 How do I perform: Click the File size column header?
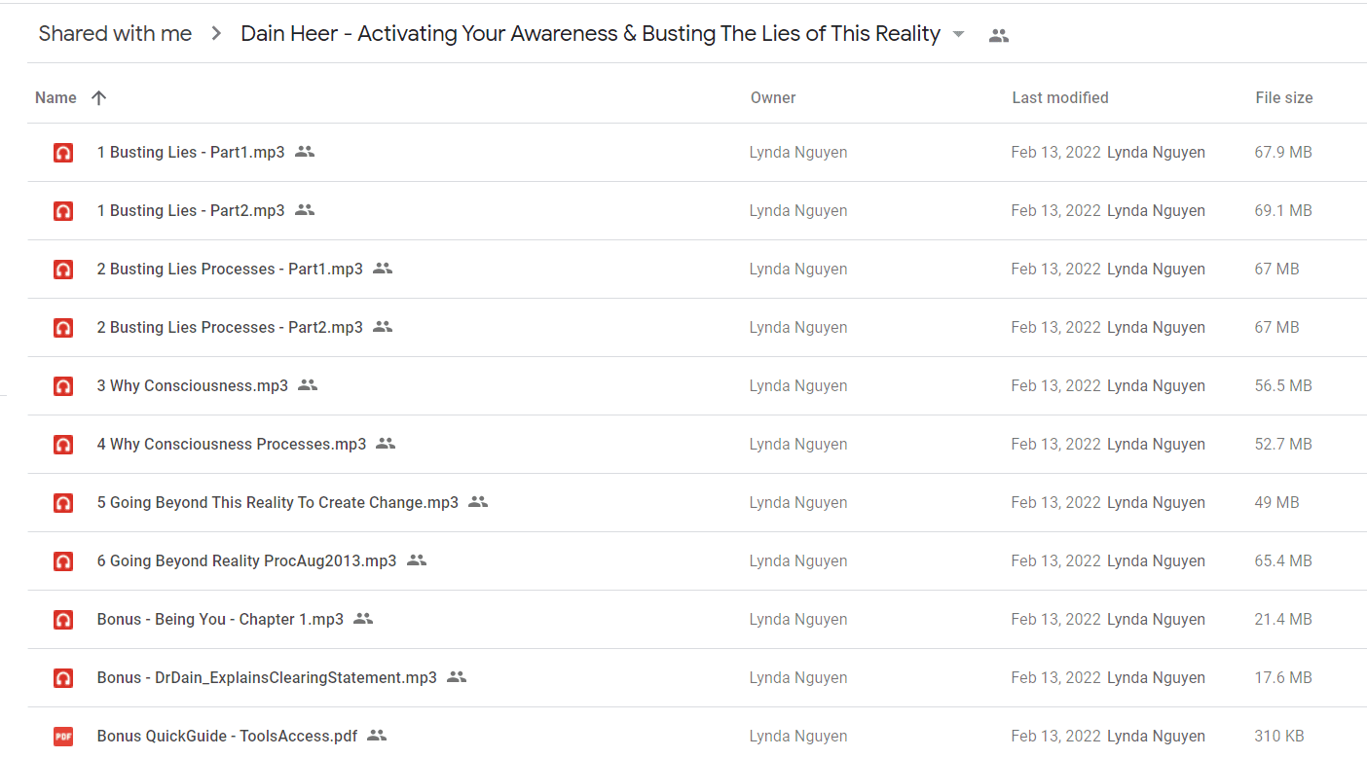pos(1284,97)
